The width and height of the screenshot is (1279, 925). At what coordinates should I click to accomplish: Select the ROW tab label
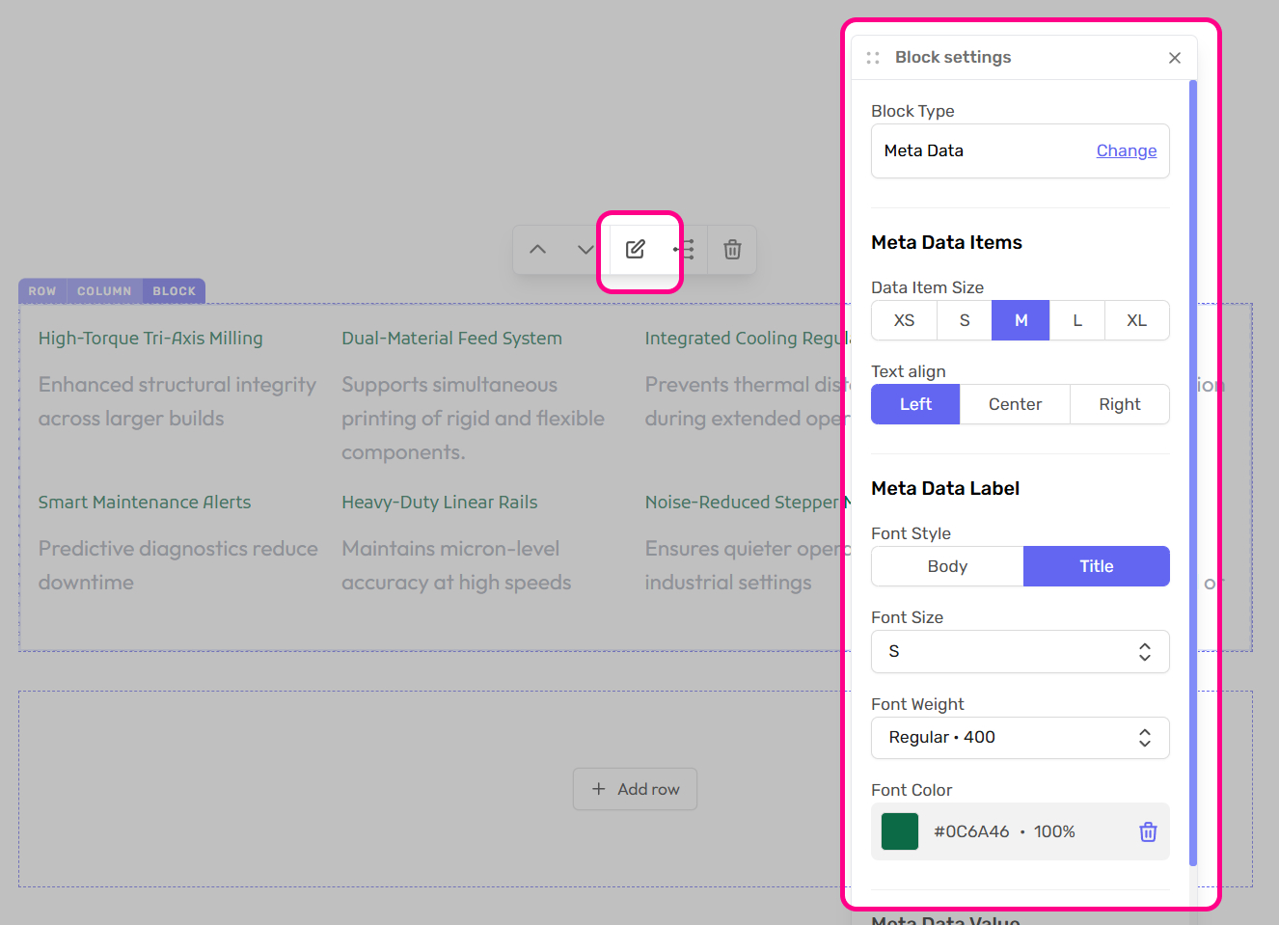pos(41,290)
